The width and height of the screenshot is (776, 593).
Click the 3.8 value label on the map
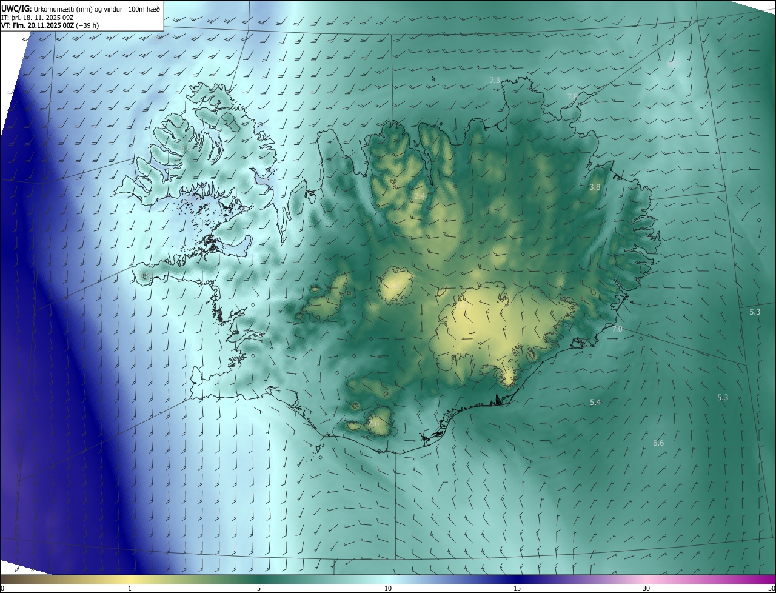pyautogui.click(x=595, y=187)
